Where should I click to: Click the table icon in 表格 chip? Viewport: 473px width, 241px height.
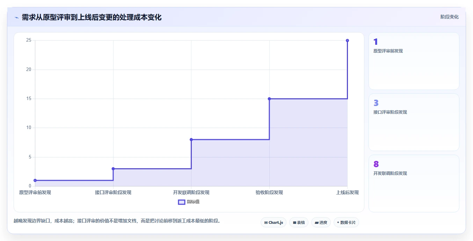point(294,222)
